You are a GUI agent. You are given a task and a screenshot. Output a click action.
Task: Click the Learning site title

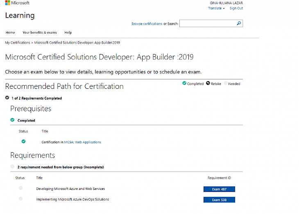click(20, 16)
